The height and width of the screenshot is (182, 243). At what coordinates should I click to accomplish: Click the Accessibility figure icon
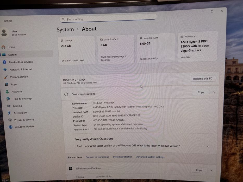[9, 113]
